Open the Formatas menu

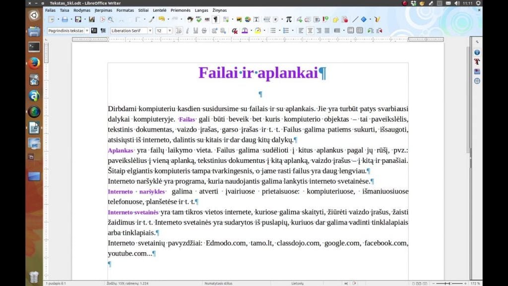pyautogui.click(x=125, y=10)
